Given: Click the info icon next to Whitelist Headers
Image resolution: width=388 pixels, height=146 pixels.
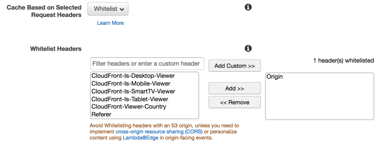Looking at the screenshot, I should point(248,48).
